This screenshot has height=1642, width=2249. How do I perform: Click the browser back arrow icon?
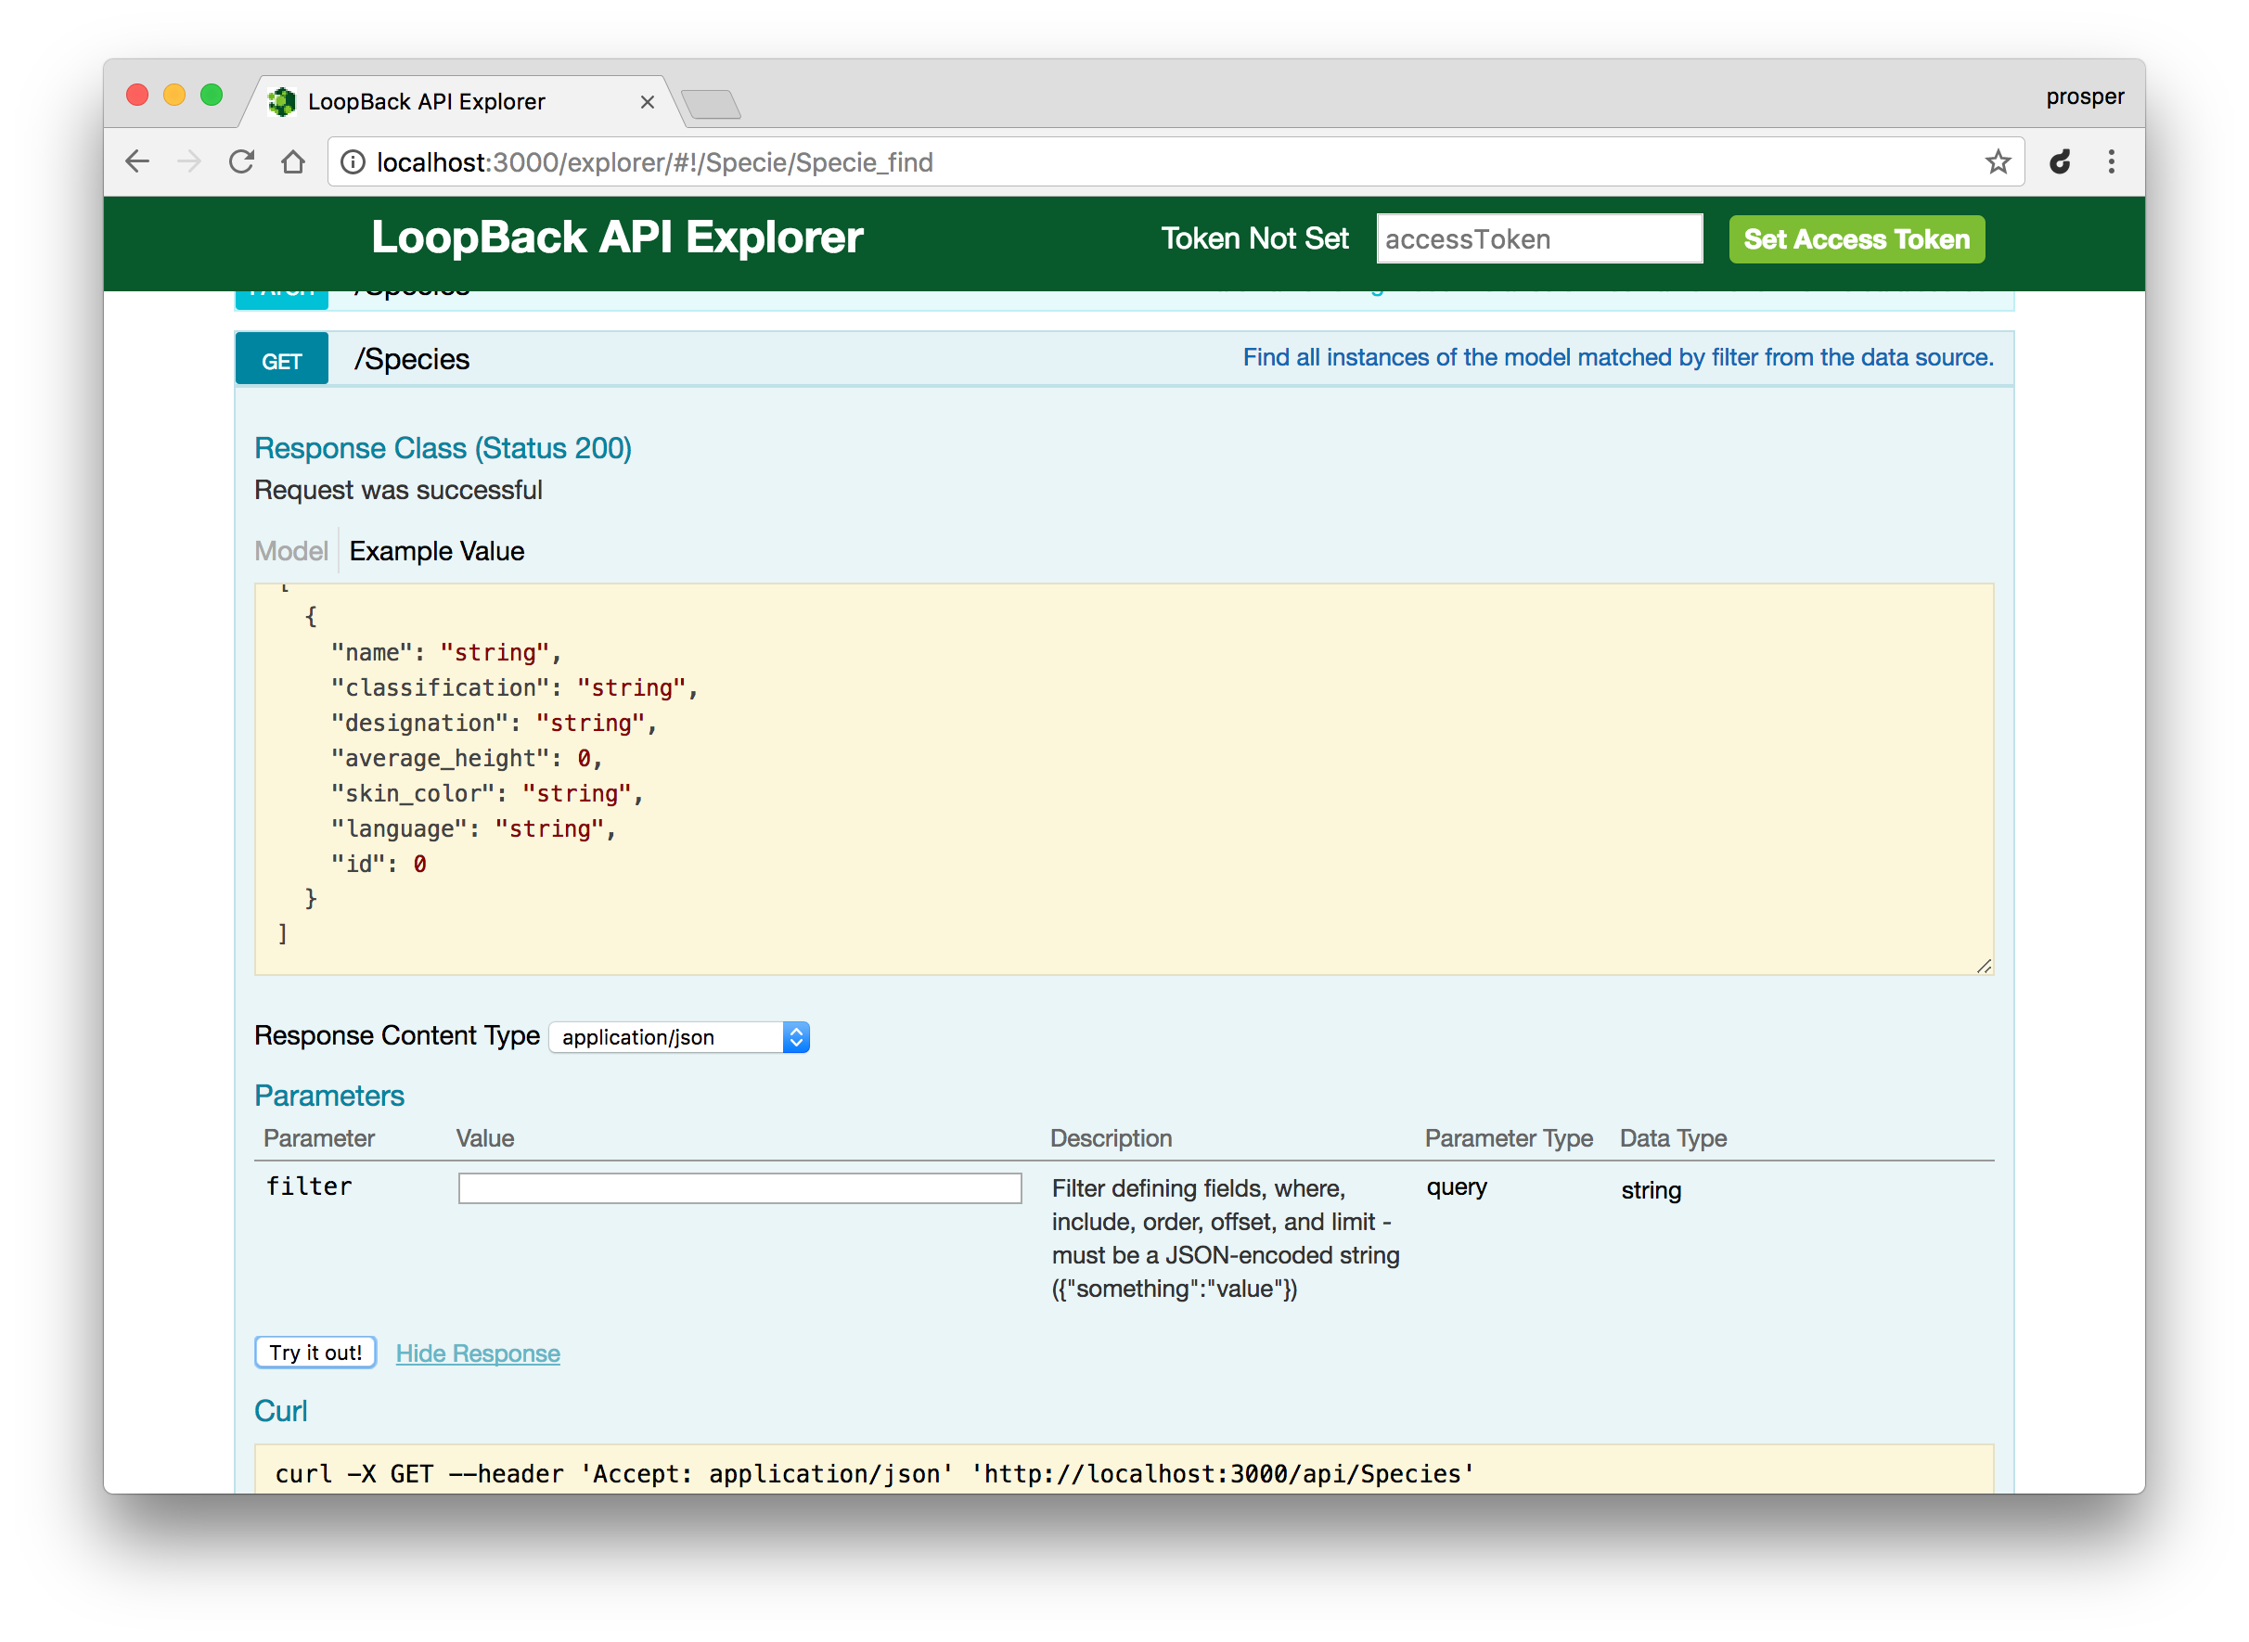click(x=137, y=162)
